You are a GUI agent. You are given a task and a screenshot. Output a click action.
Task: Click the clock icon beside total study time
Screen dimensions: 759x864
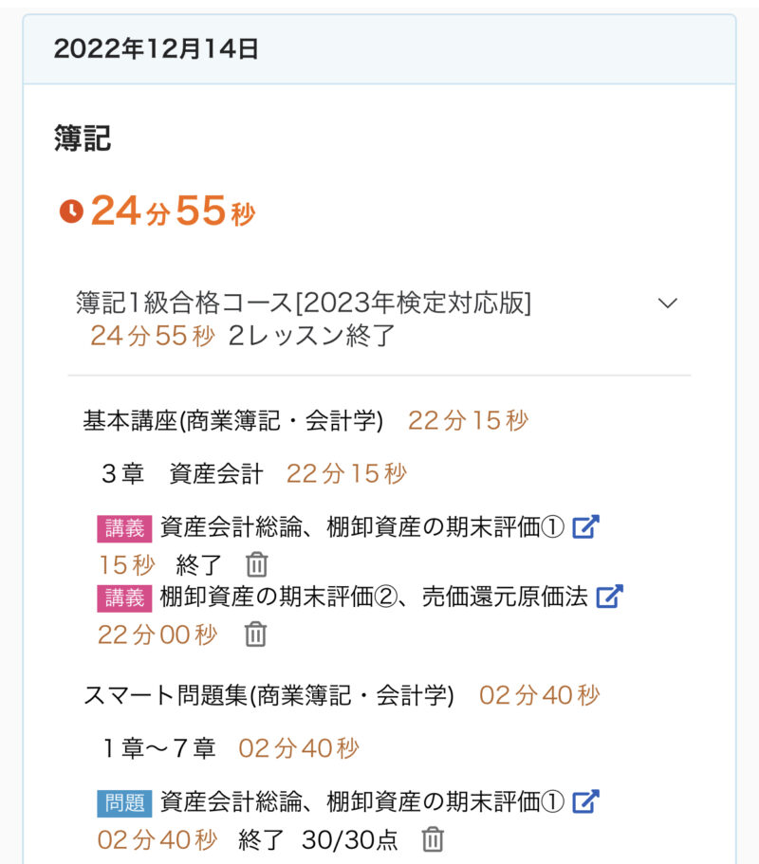coord(71,211)
